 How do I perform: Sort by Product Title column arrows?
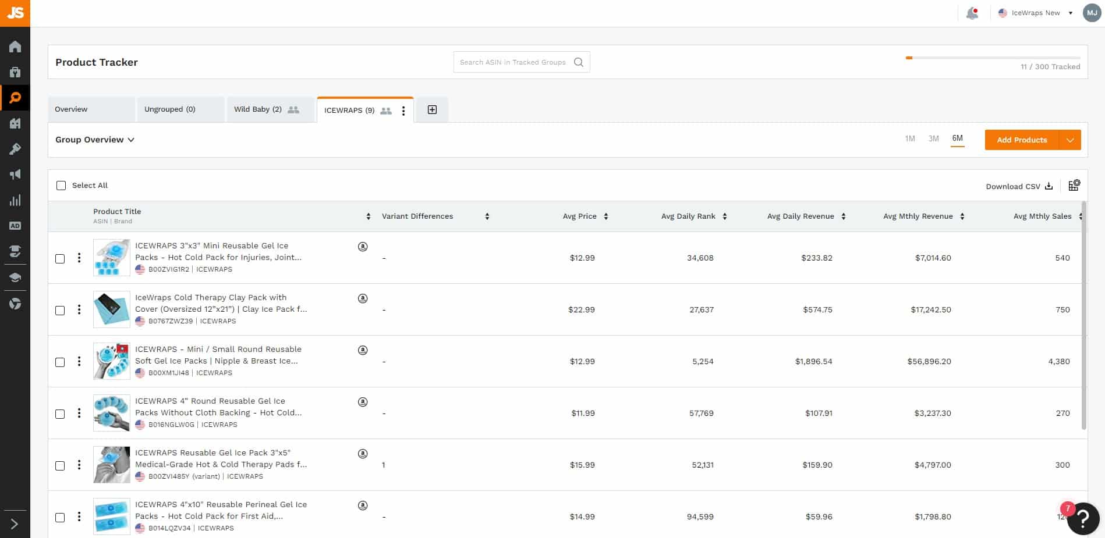[368, 216]
